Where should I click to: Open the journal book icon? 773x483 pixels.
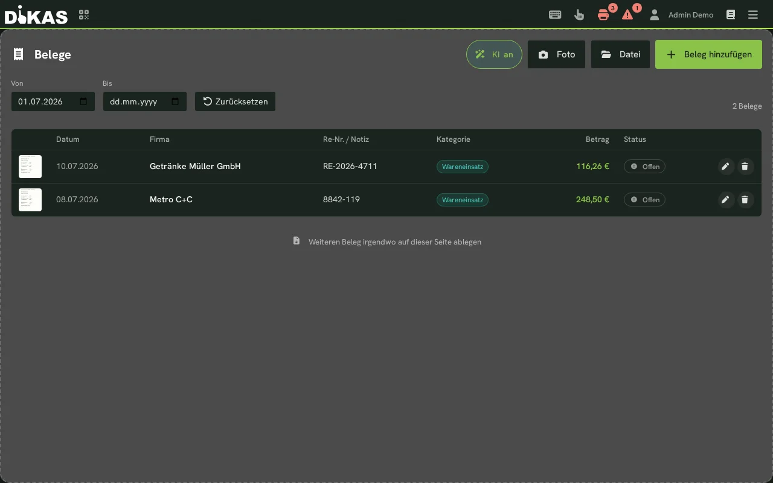pos(731,14)
